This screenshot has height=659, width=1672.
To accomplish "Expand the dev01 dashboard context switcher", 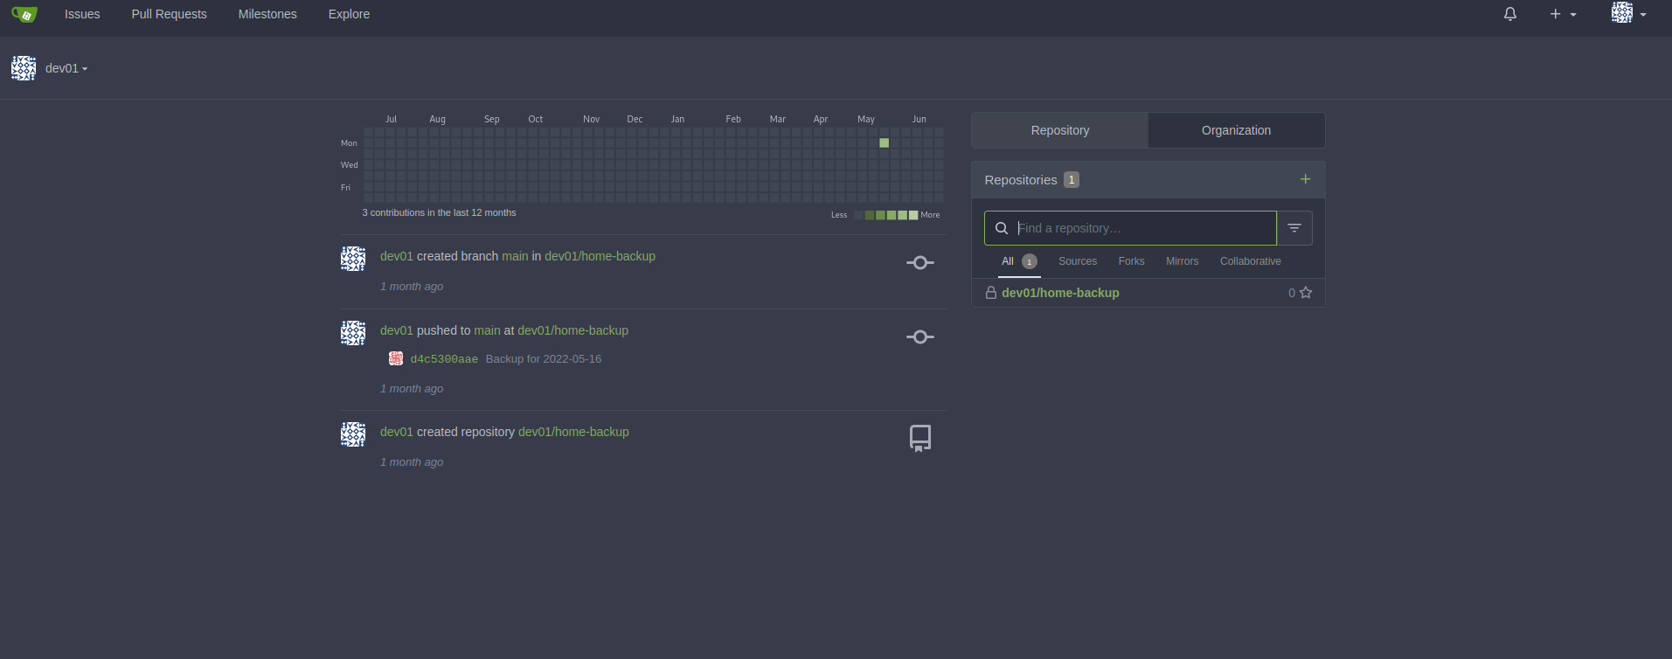I will [x=66, y=68].
